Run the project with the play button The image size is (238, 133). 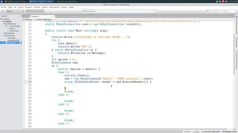point(3,11)
